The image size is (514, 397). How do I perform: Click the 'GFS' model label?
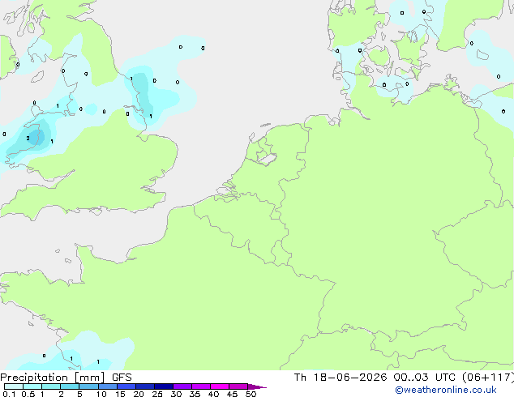122,378
